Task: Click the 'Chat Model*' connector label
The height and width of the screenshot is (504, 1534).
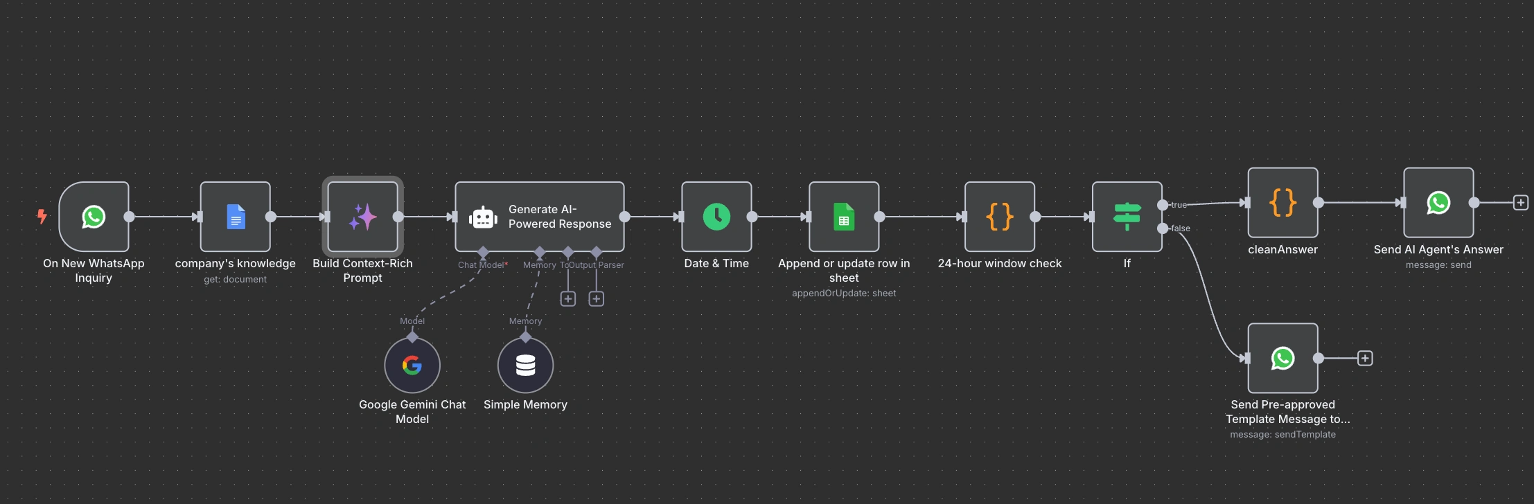Action: 483,265
